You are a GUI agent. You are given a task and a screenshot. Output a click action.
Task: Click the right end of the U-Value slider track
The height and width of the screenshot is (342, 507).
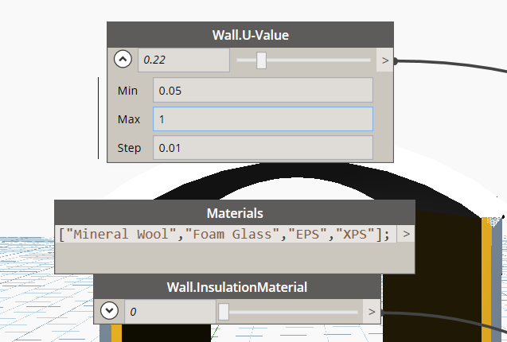[368, 60]
